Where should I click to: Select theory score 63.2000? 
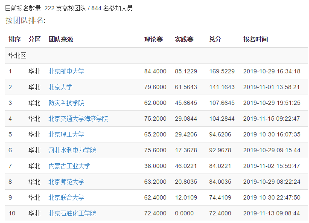pyautogui.click(x=155, y=182)
